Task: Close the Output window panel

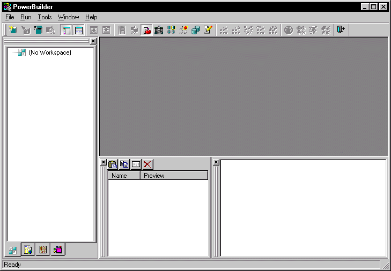Action: tap(216, 162)
